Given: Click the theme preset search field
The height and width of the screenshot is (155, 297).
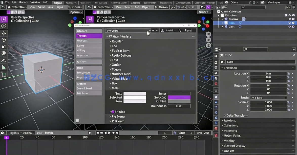Looking at the screenshot, I should (x=126, y=31).
